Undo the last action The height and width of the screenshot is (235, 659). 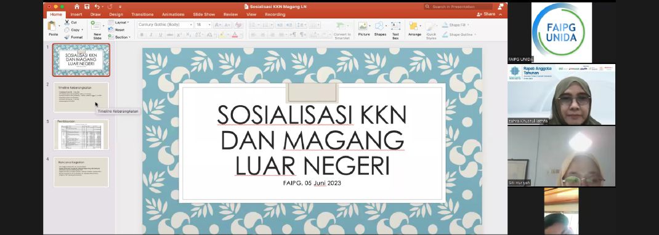(97, 7)
